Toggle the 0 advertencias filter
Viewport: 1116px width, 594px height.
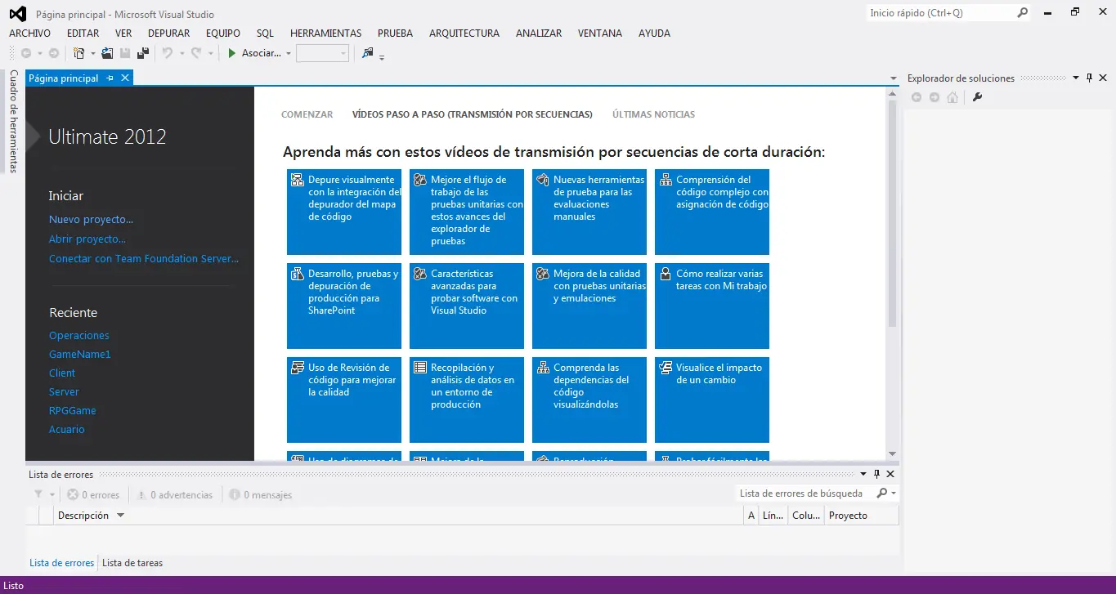tap(174, 494)
